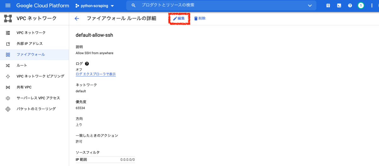
Task: Select 外部 IP アドレス in the sidebar
Action: tap(34, 44)
